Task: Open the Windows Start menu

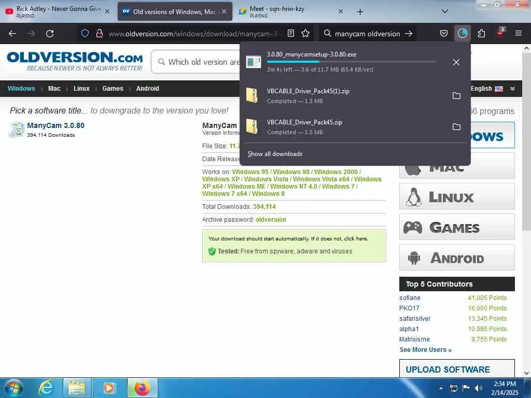Action: click(x=13, y=388)
